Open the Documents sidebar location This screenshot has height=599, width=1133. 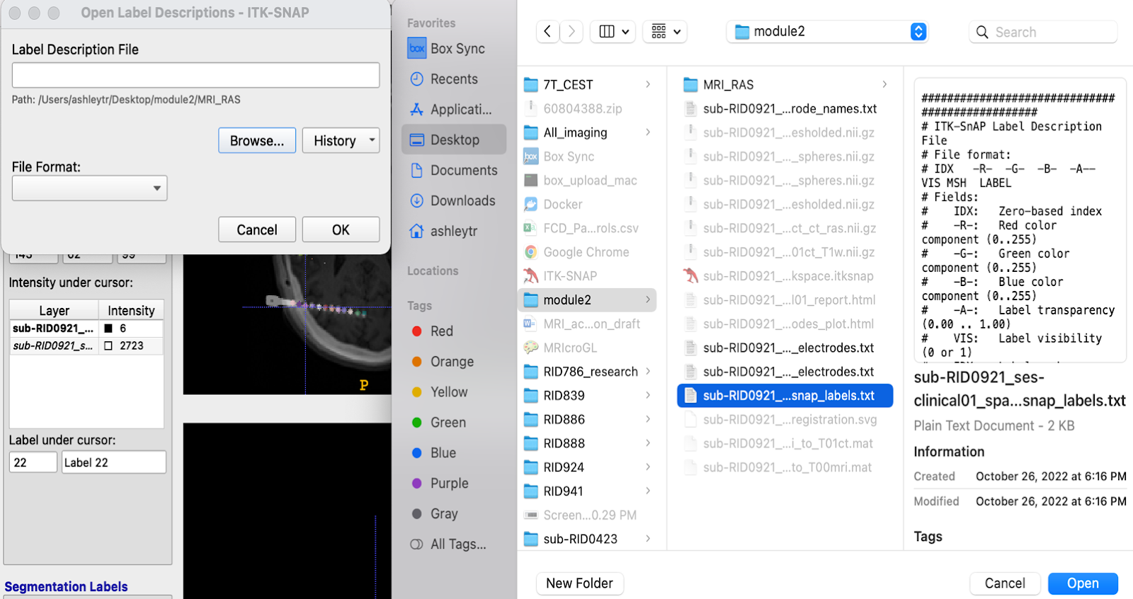(x=464, y=170)
